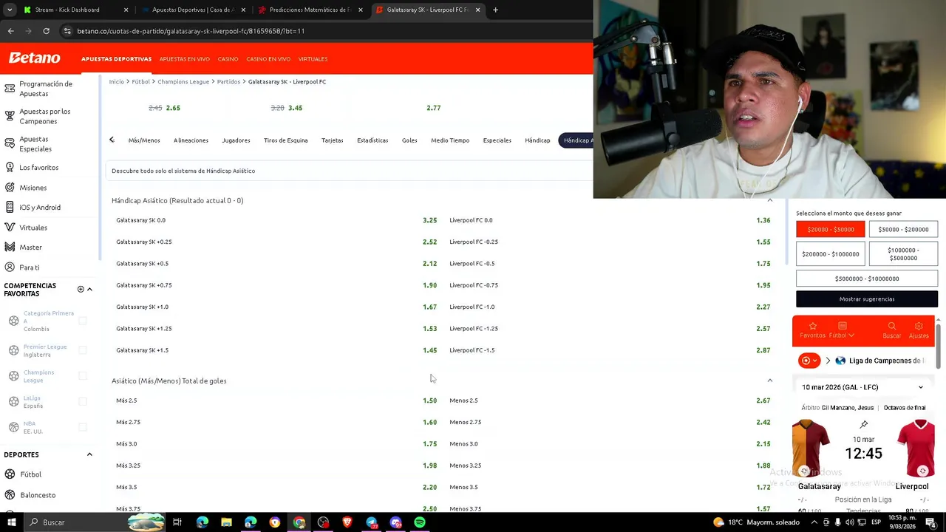Open Windows Start menu
This screenshot has width=946, height=532.
click(x=11, y=522)
